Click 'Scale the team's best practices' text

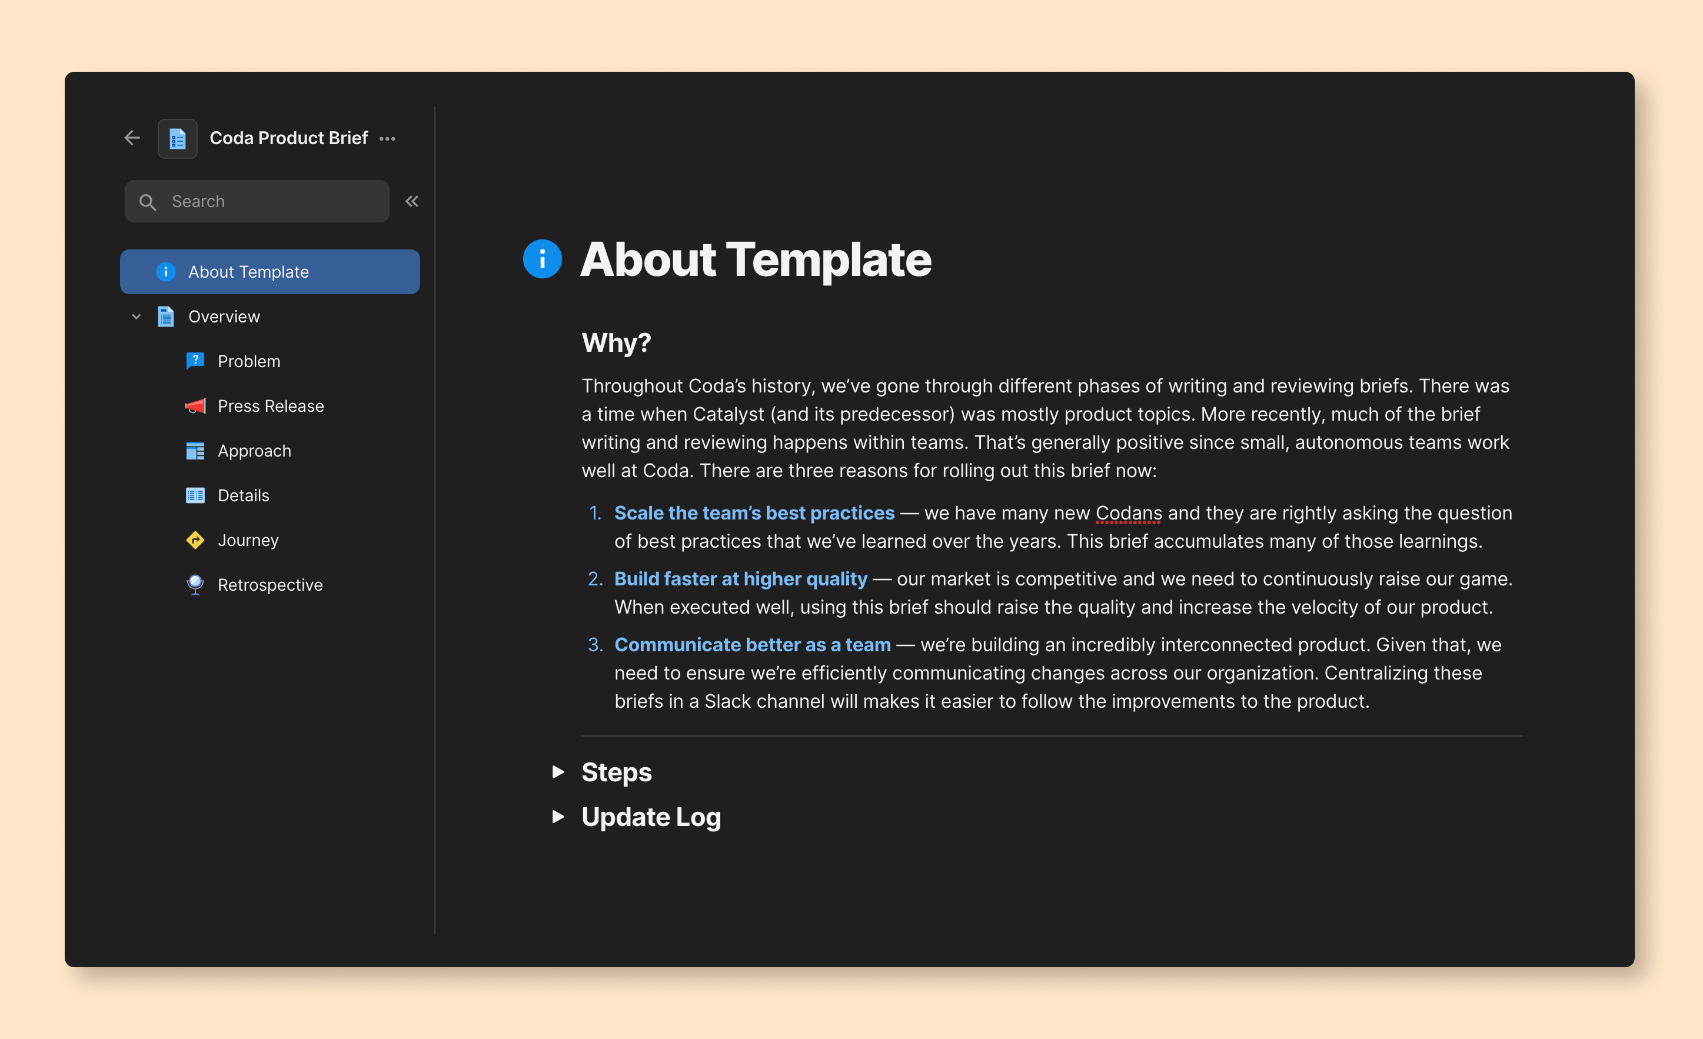[x=754, y=512]
